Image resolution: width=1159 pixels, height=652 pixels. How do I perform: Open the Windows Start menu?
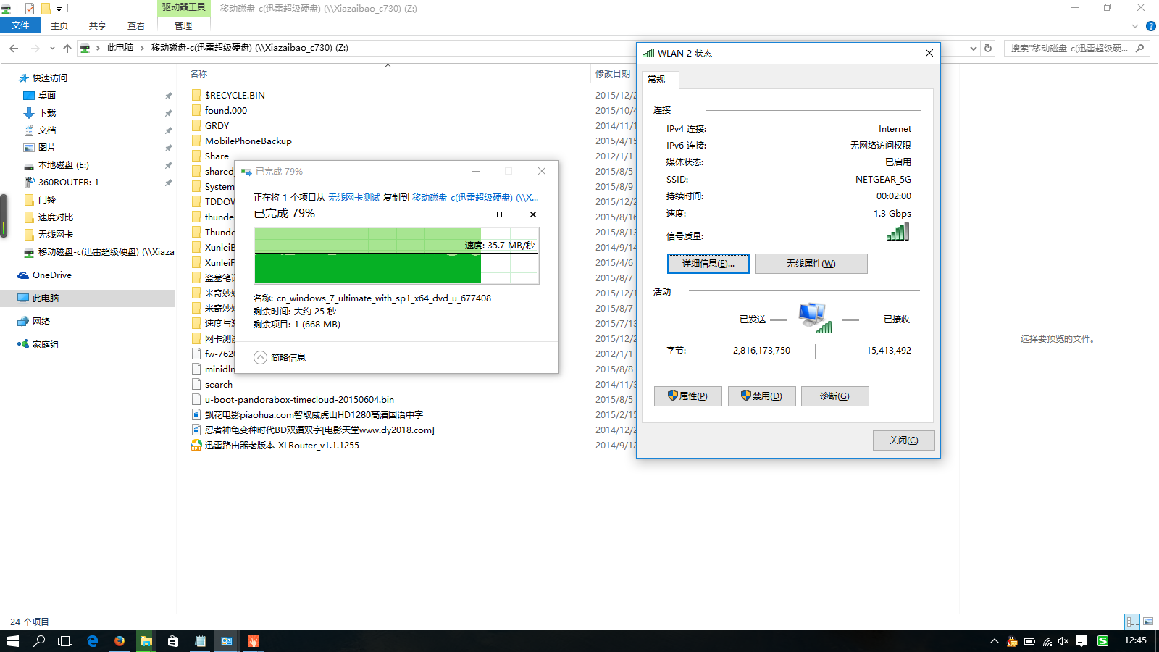13,641
